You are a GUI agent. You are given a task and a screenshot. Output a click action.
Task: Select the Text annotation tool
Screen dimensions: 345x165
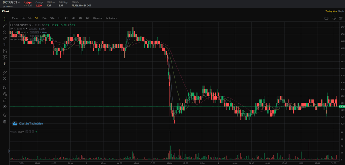[x=5, y=44]
